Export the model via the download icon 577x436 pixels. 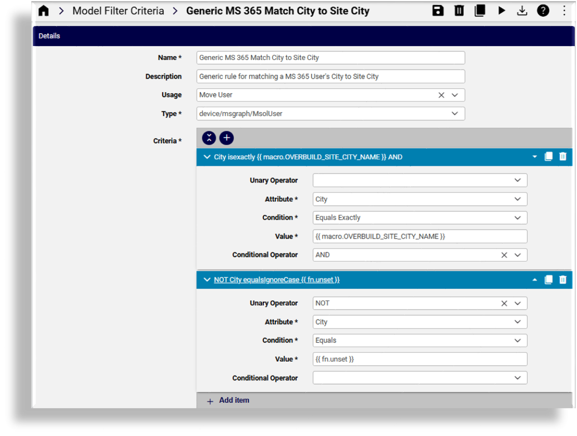click(x=522, y=11)
